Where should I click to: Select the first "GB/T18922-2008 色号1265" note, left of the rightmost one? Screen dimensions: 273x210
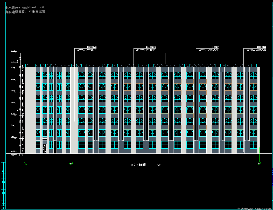click(209, 50)
